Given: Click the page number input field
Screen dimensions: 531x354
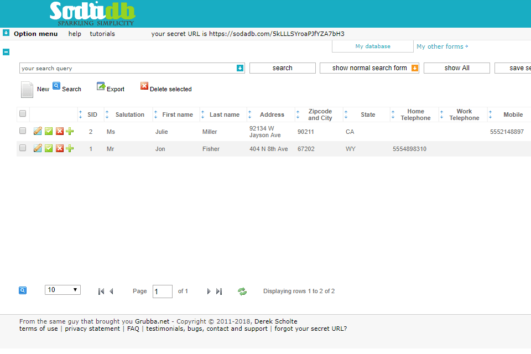Looking at the screenshot, I should click(x=162, y=291).
